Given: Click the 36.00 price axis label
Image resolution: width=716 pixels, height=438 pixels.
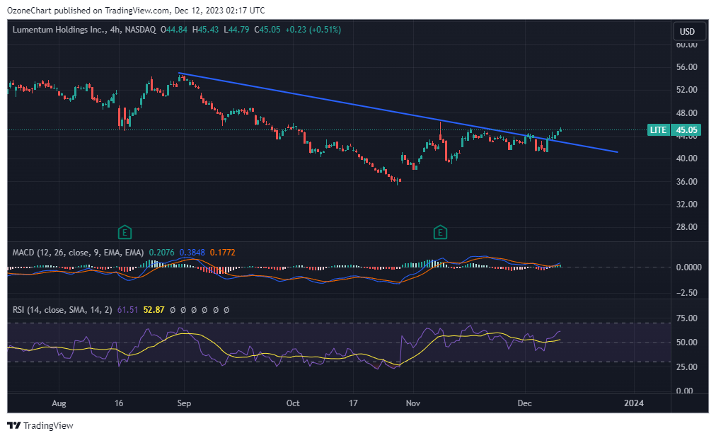Looking at the screenshot, I should coord(687,182).
